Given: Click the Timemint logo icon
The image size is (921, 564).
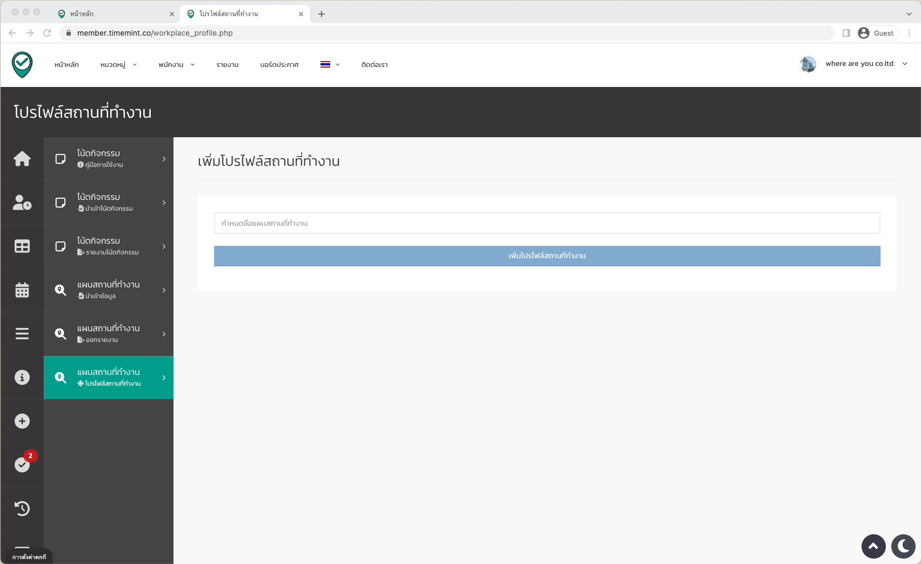Looking at the screenshot, I should click(x=22, y=65).
